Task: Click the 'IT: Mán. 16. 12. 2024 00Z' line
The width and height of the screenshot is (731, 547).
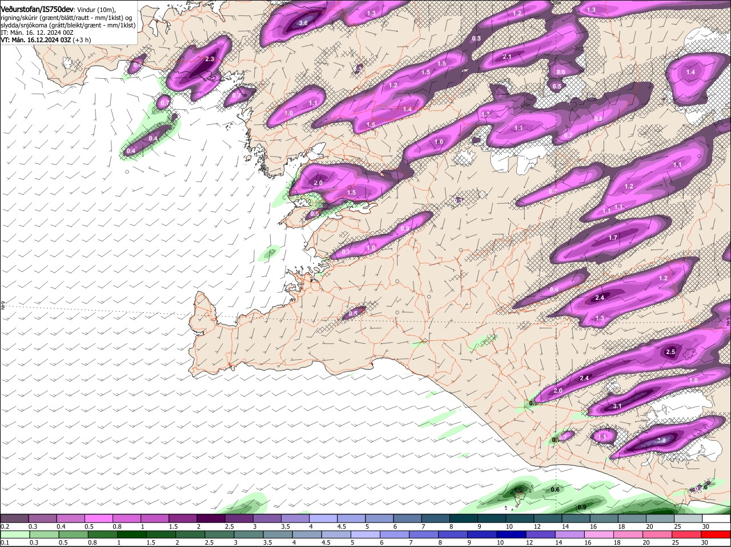Action: point(37,33)
